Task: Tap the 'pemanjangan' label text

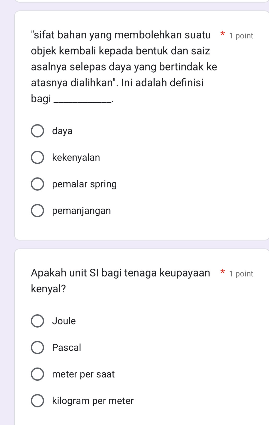Action: [x=81, y=211]
